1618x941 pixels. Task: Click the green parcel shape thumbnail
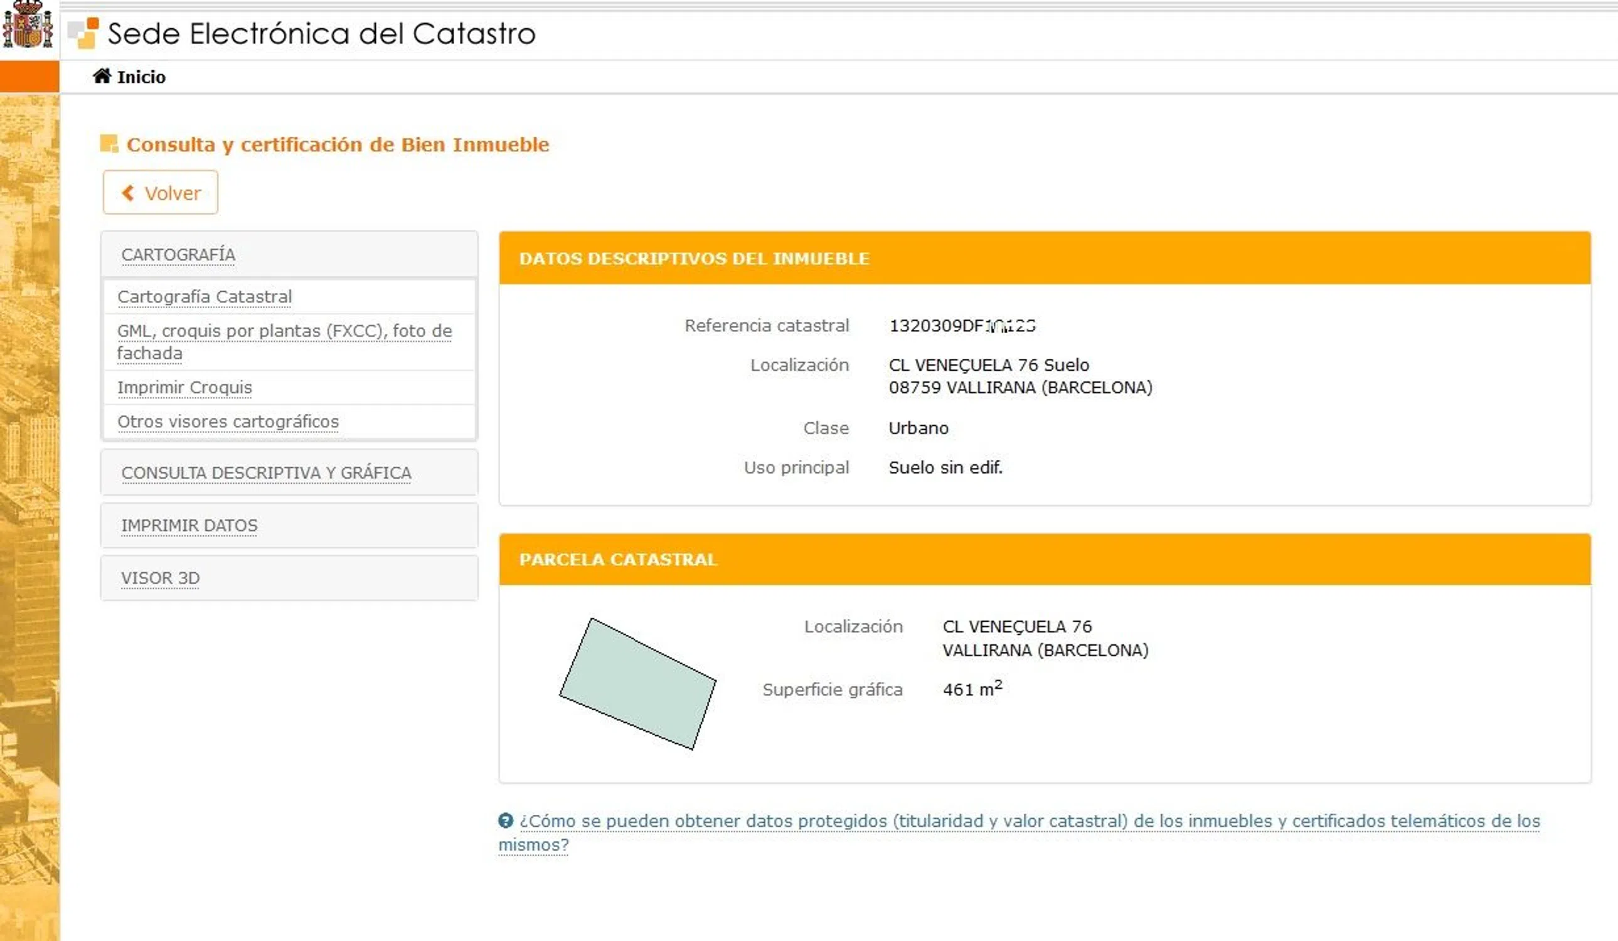tap(637, 684)
